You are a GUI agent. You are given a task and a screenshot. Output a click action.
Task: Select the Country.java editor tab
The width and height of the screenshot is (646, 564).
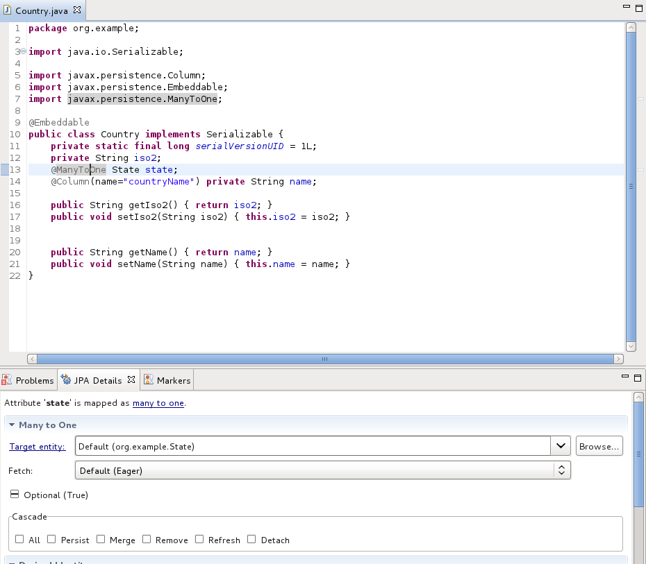pyautogui.click(x=42, y=10)
